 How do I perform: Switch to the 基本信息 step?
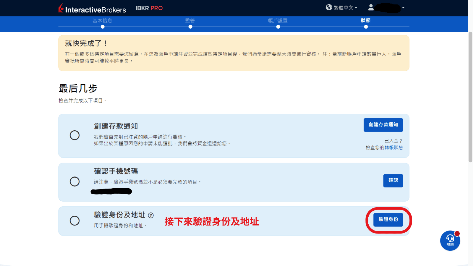[102, 21]
